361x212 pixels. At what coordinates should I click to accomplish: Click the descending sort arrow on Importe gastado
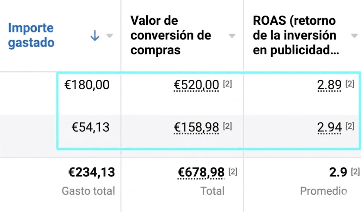pyautogui.click(x=94, y=35)
